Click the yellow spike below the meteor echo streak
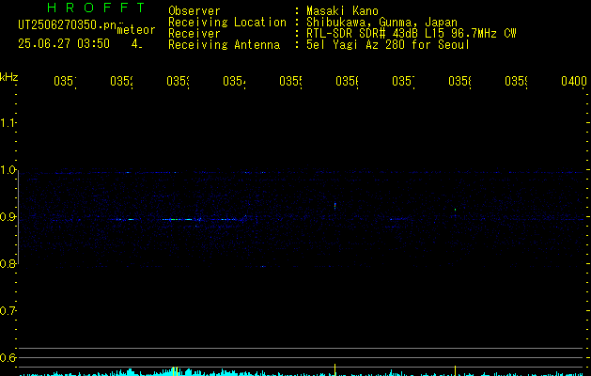 click(x=334, y=369)
